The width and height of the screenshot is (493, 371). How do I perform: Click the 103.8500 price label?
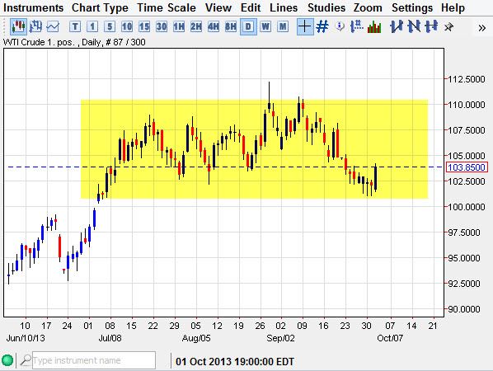(467, 167)
